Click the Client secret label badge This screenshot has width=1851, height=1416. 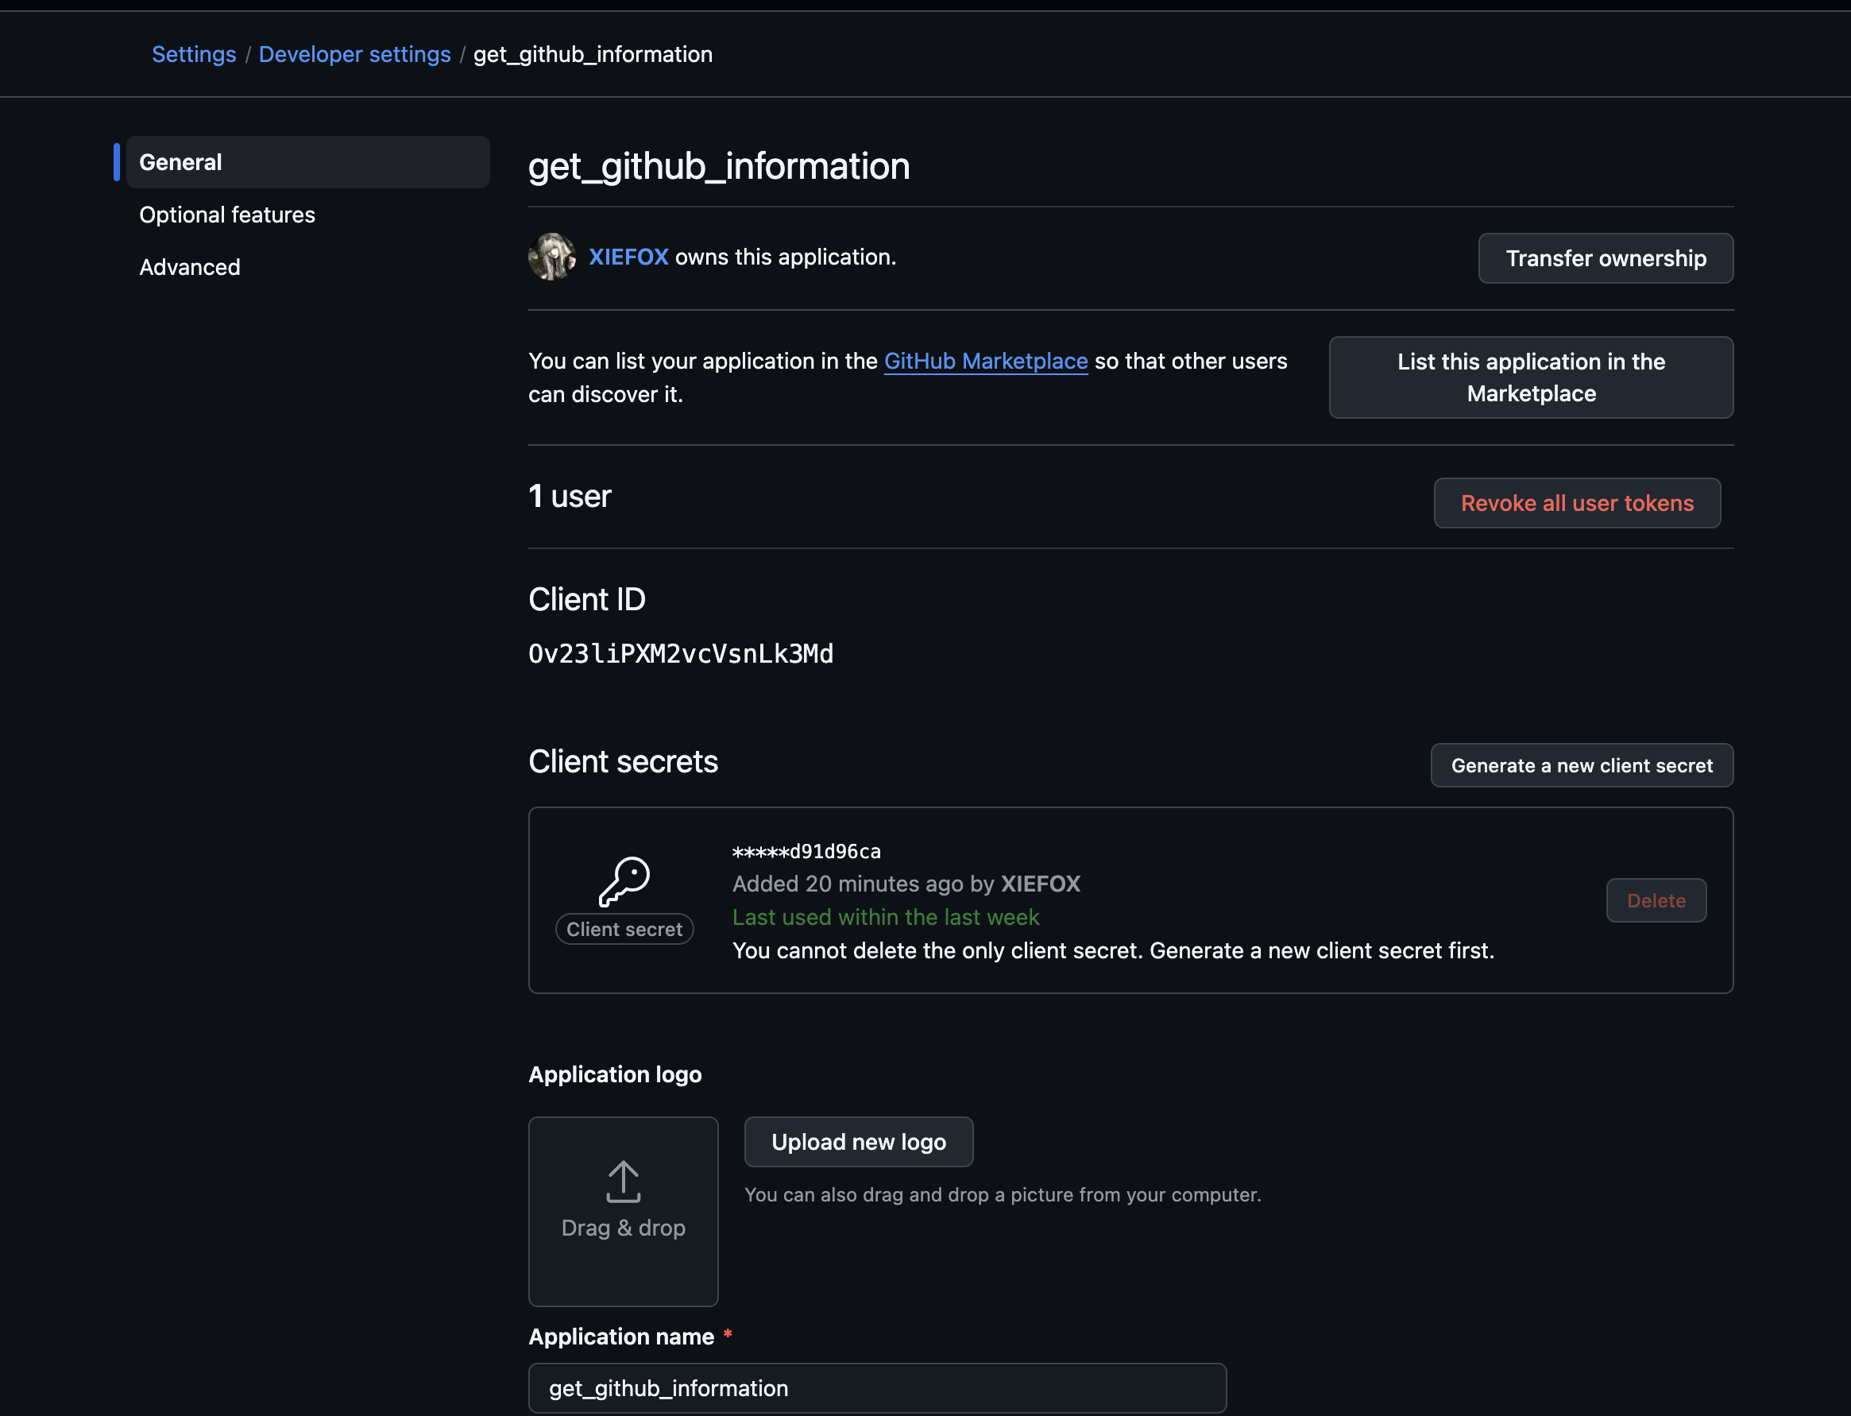[x=624, y=929]
